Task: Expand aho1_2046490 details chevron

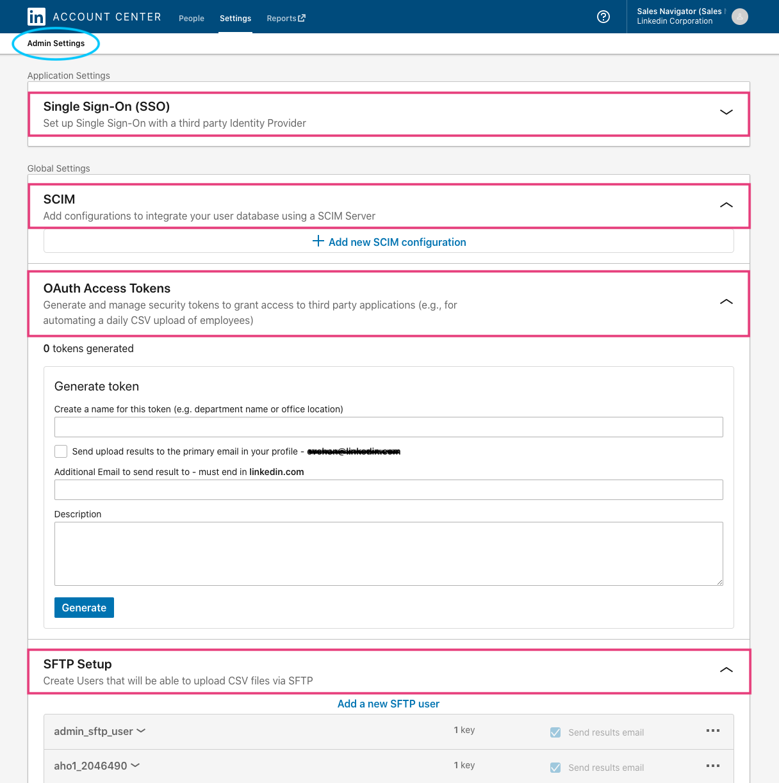Action: (x=135, y=765)
